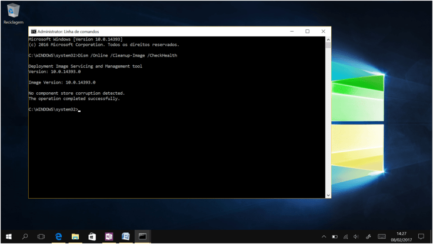Open the Action Center notifications icon
This screenshot has width=433, height=244.
coord(421,236)
